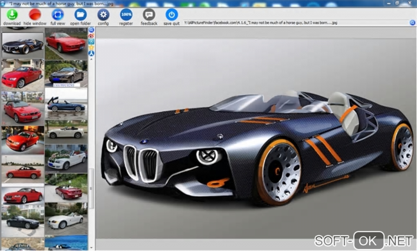Select the black BMW concept roadster thumbnail
This screenshot has width=417, height=251.
click(x=23, y=45)
